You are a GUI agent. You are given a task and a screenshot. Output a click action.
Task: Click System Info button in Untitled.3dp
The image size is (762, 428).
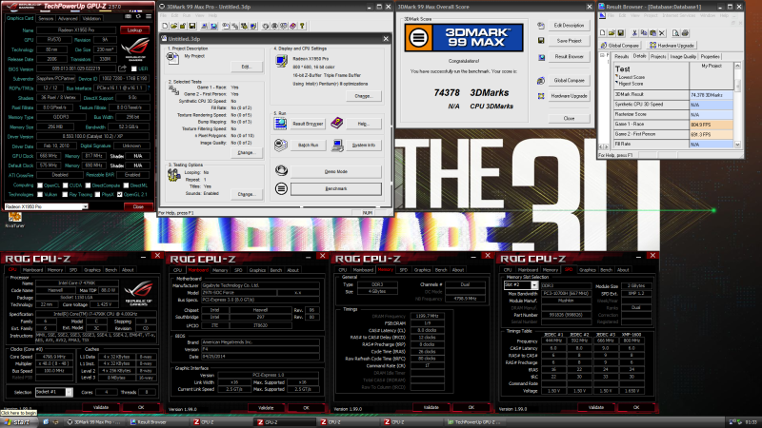click(x=364, y=146)
